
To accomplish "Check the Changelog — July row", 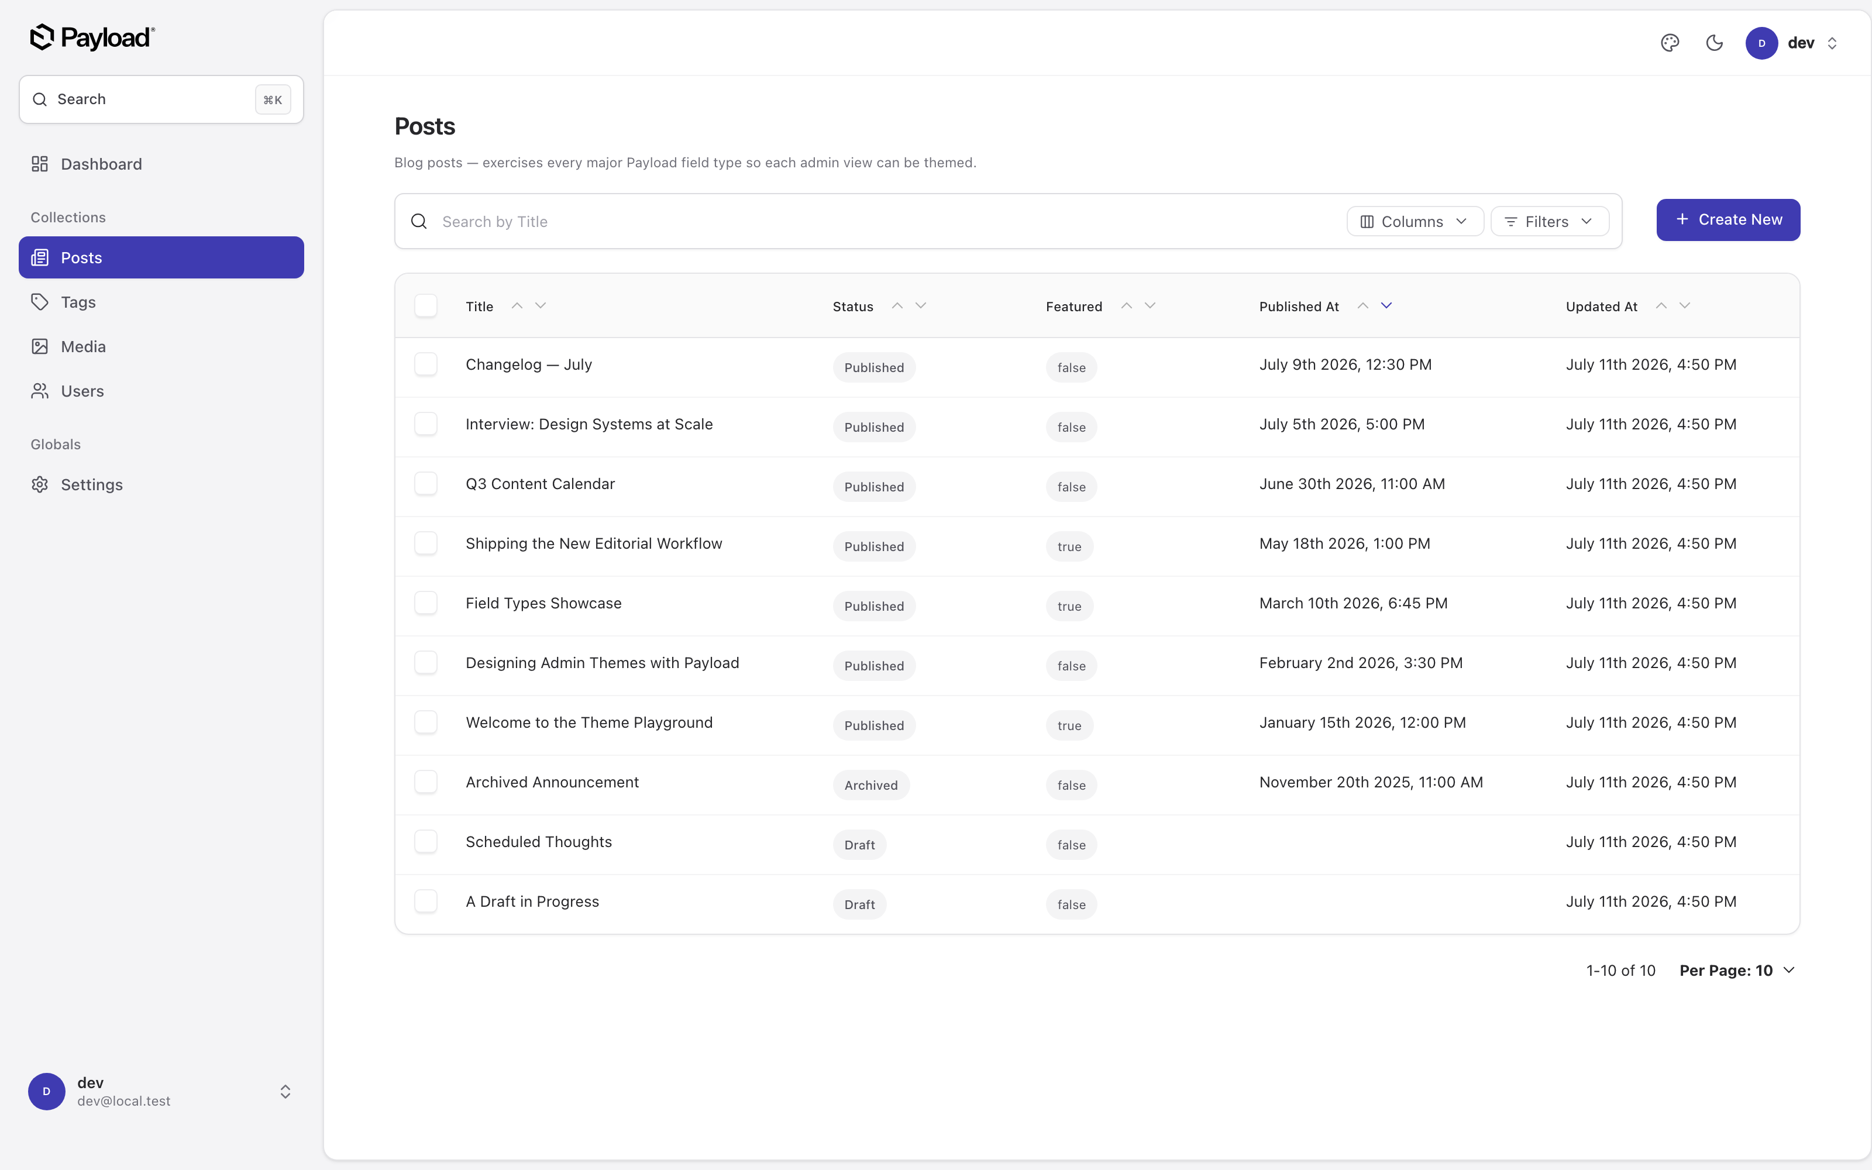I will click(425, 364).
